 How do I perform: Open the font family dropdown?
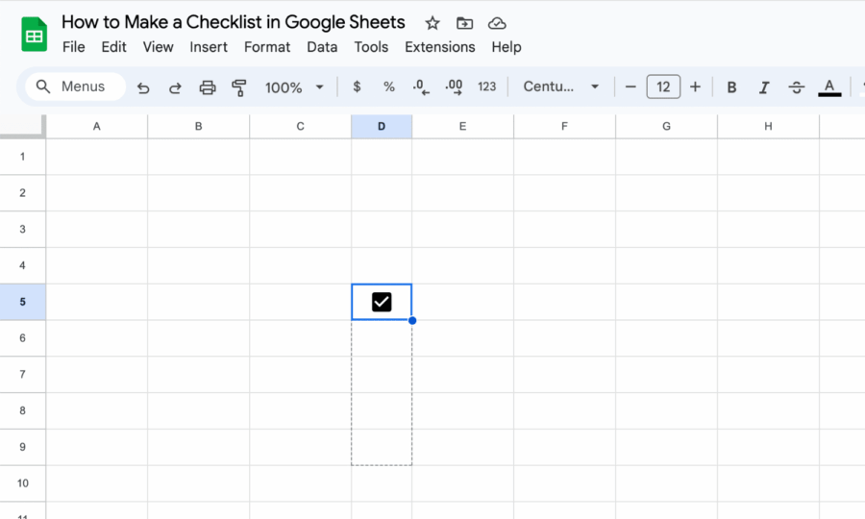pyautogui.click(x=561, y=86)
